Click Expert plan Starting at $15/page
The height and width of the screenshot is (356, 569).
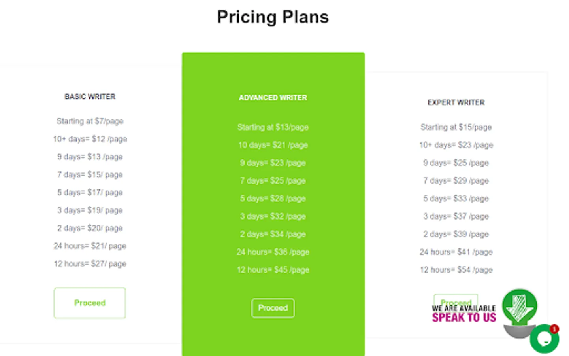click(x=456, y=127)
